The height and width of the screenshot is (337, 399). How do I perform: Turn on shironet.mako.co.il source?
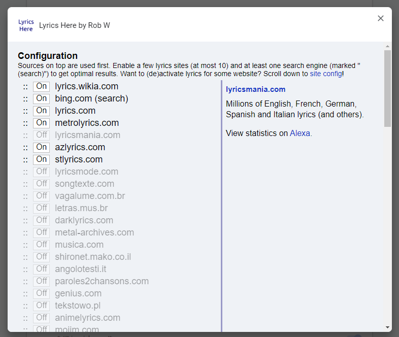(41, 257)
